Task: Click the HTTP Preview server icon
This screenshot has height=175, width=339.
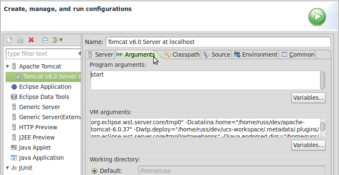Action: point(14,127)
